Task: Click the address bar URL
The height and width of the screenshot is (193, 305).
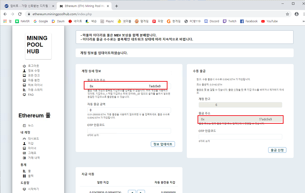Action: point(62,14)
